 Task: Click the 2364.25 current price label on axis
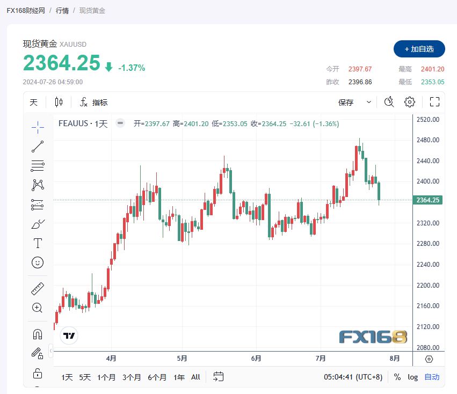(x=428, y=200)
